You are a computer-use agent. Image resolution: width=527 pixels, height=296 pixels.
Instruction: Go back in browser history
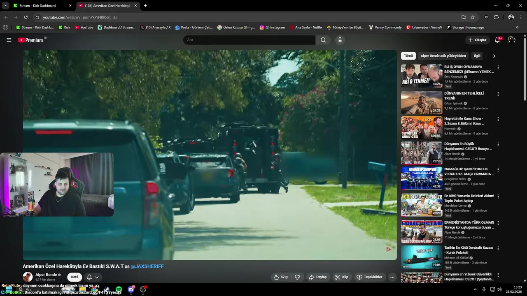(x=6, y=17)
